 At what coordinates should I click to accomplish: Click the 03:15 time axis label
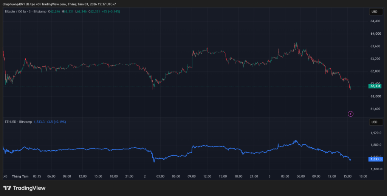pos(37,176)
